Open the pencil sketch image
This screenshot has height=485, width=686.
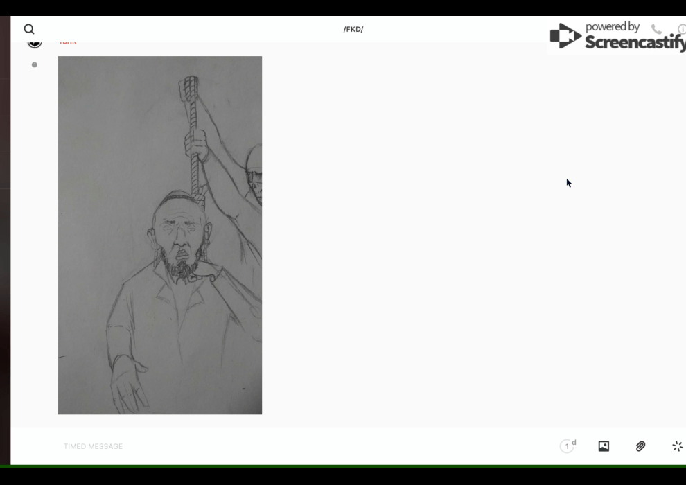[x=159, y=236]
